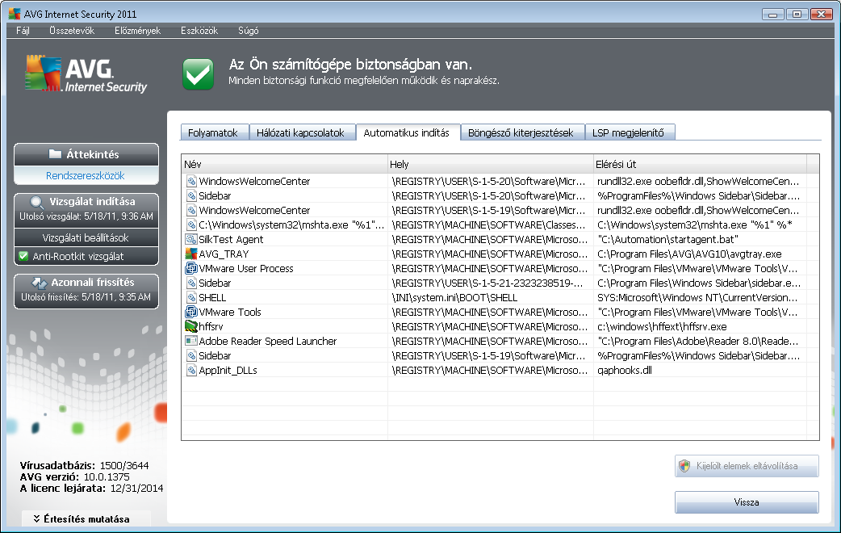This screenshot has width=841, height=533.
Task: Click the Vírusadatbázis 1500/3644 text
Action: click(x=84, y=465)
